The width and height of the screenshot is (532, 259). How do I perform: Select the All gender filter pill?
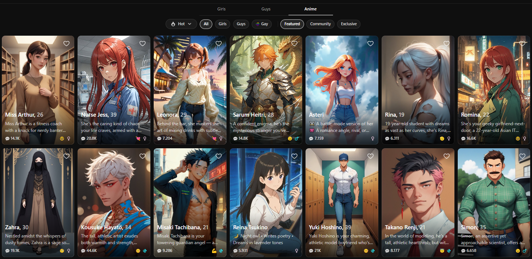(x=206, y=24)
